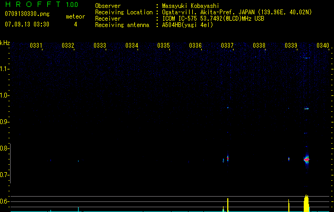The width and height of the screenshot is (334, 212).
Task: Click the widest yellow power bar near 0339
Action: [x=306, y=203]
